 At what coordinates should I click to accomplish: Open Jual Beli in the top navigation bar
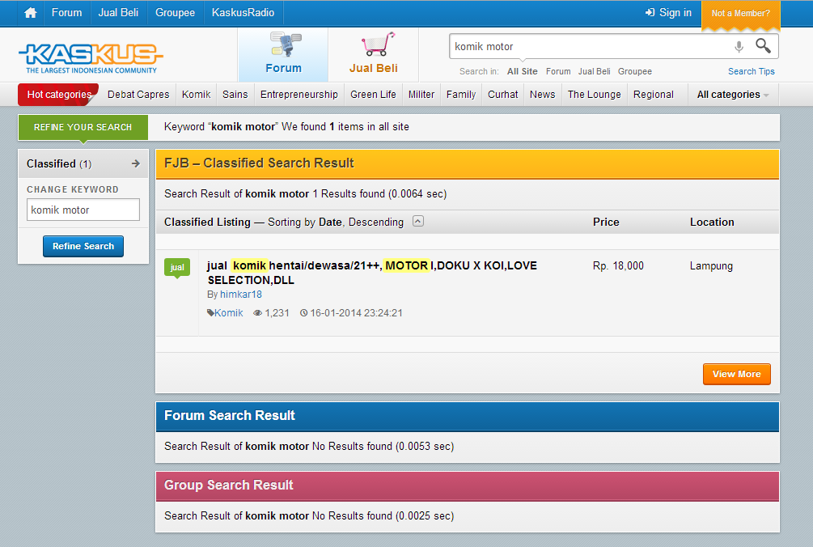[x=118, y=13]
